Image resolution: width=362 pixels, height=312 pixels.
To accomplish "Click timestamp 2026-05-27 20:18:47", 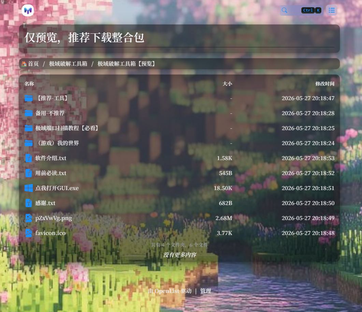I will pos(308,98).
